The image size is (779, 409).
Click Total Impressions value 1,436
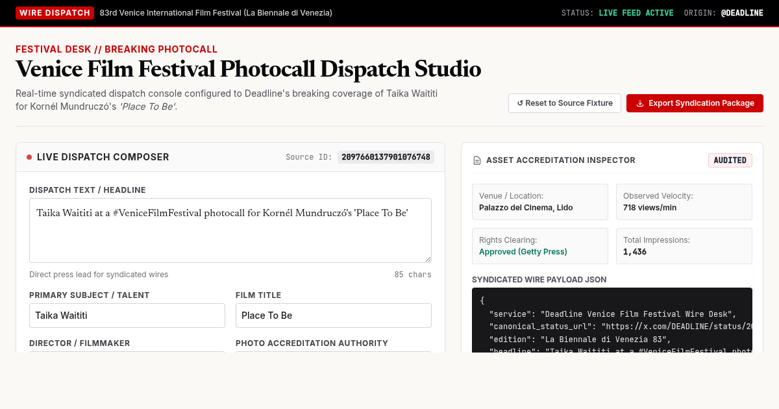point(635,252)
